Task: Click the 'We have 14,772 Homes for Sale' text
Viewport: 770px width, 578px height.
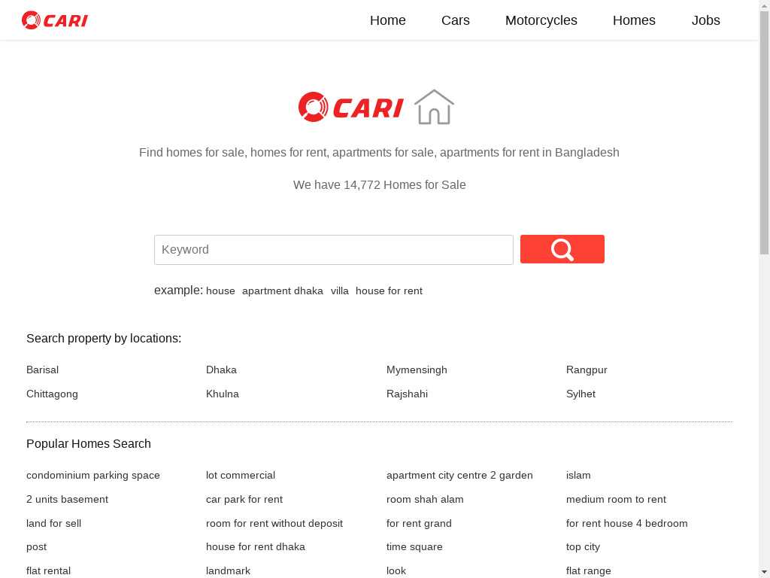Action: (380, 185)
